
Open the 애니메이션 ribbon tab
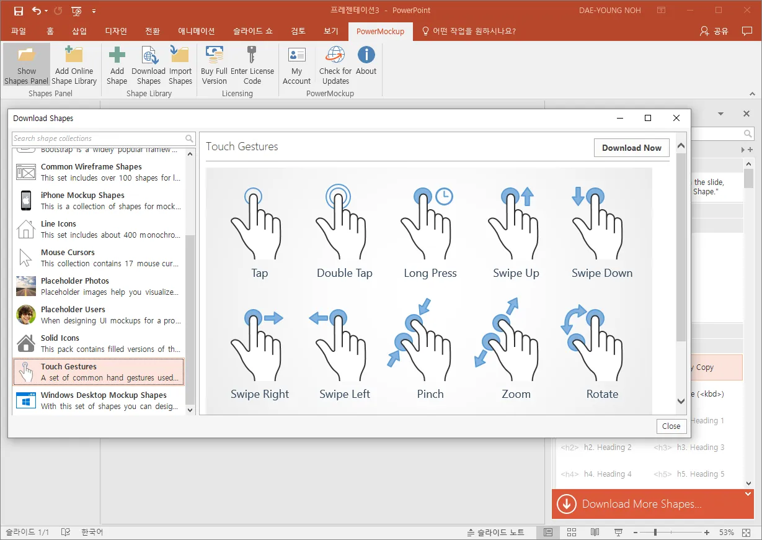pos(196,31)
